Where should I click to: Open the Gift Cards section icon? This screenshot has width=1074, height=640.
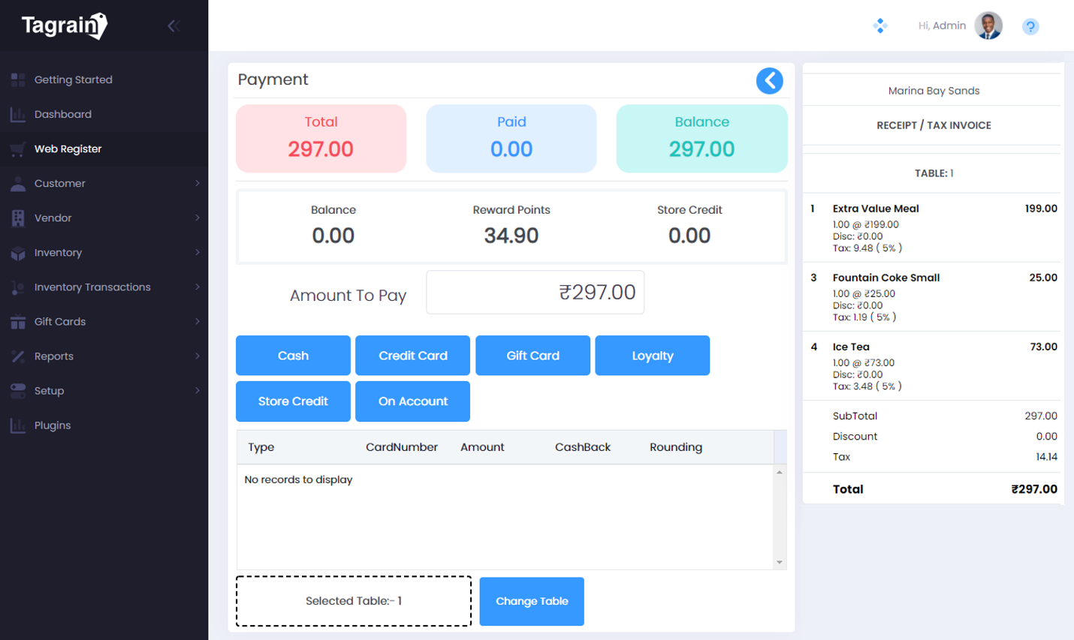(x=17, y=321)
